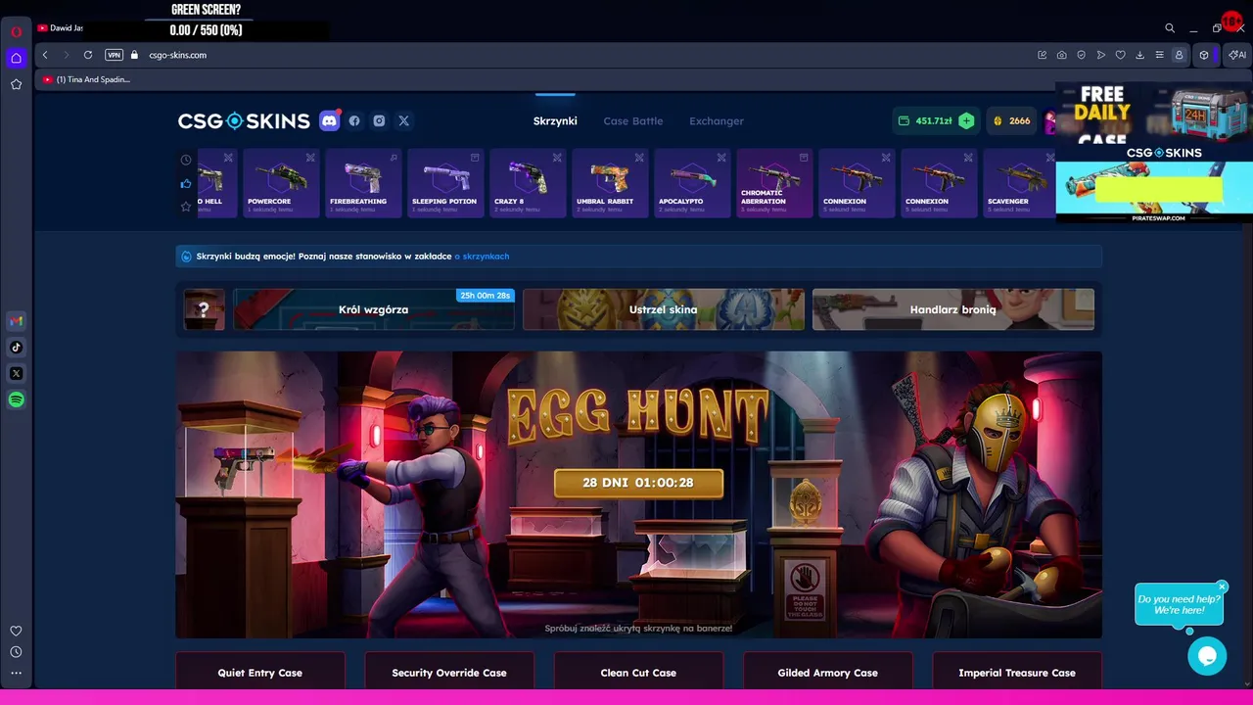
Task: Open the CSGO-Skins Facebook icon
Action: [x=354, y=120]
